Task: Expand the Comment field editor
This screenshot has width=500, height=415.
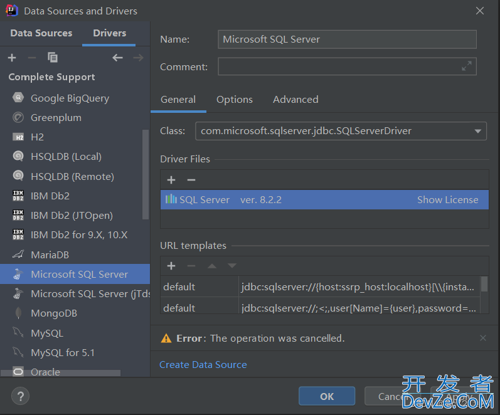Action: point(467,66)
